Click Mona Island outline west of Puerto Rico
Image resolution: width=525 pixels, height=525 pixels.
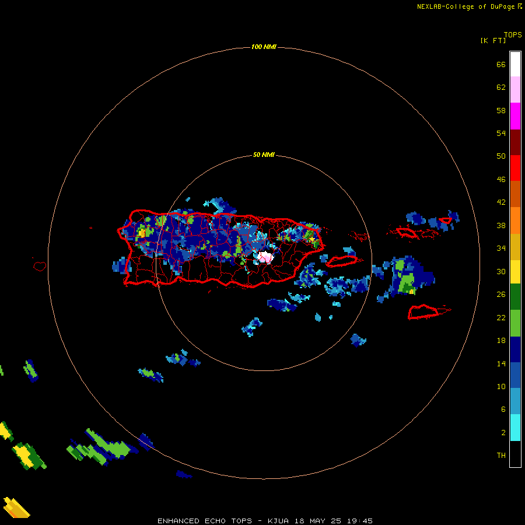40,266
